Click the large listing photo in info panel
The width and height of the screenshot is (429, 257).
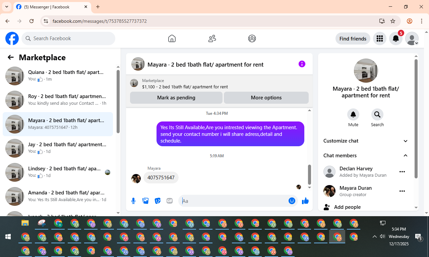(x=366, y=71)
